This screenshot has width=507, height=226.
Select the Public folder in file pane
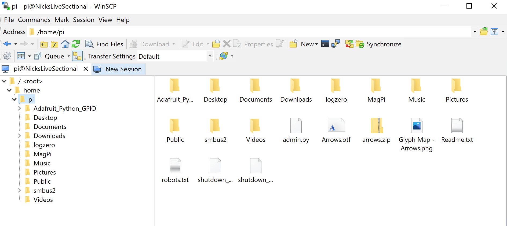coord(175,131)
